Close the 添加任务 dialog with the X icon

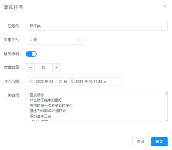click(165, 6)
